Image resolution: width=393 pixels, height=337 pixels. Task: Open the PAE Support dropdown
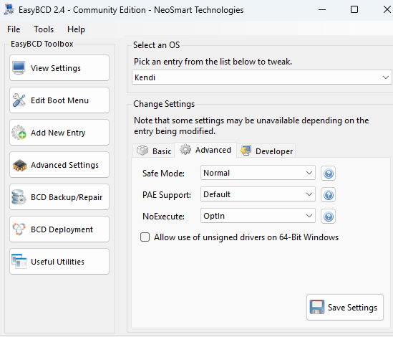(x=258, y=194)
